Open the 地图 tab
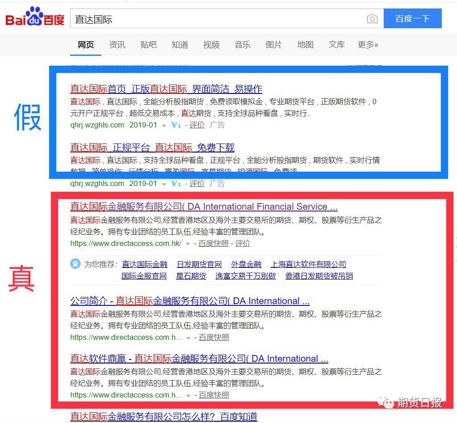Screen dimensions: 457x423 click(x=306, y=45)
